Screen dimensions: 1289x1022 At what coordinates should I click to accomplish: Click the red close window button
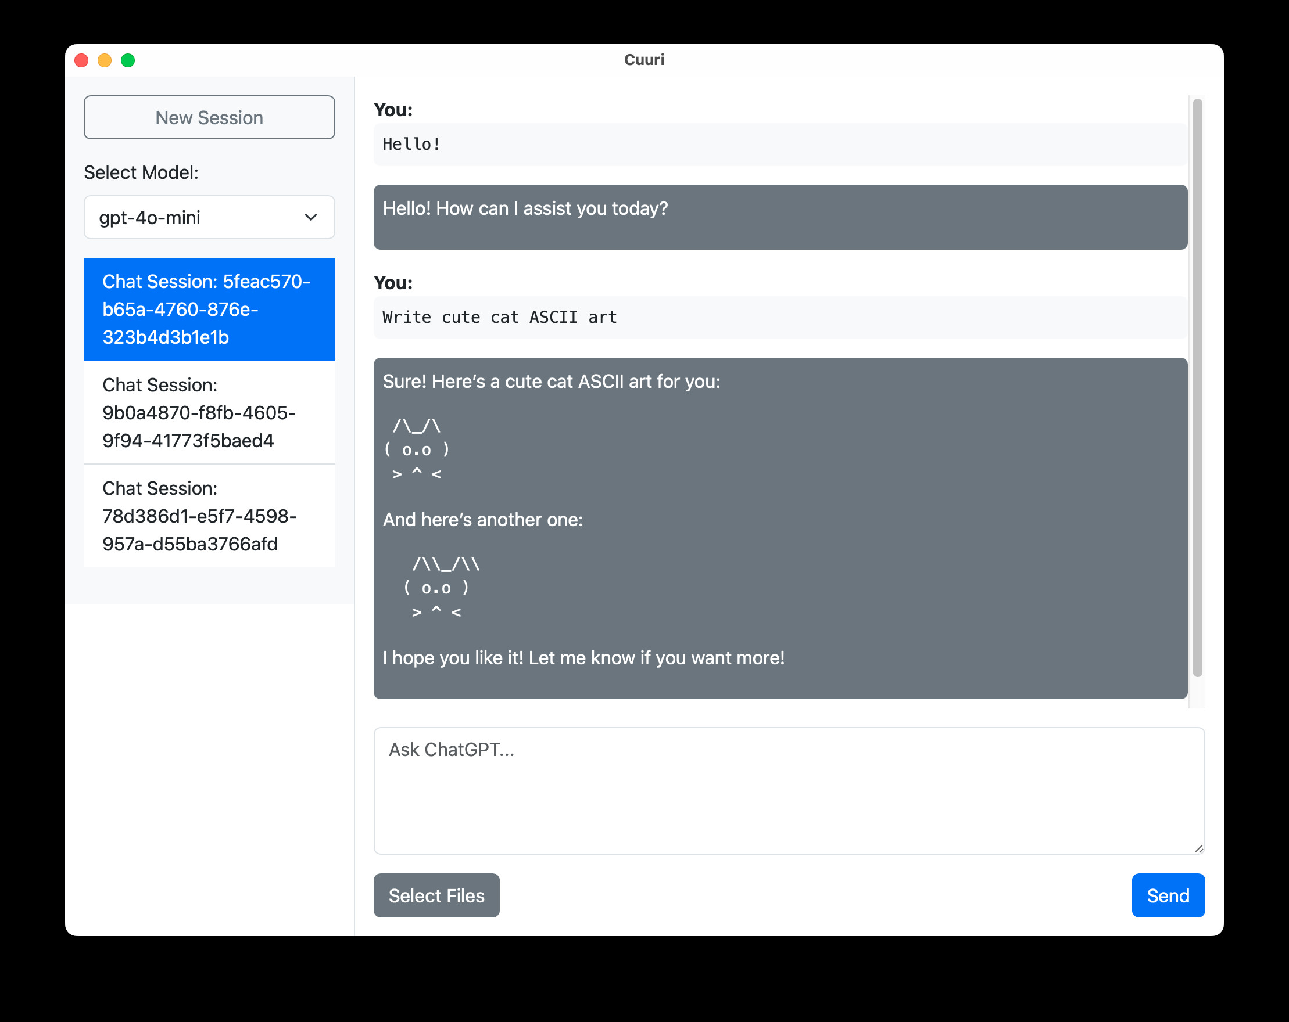[x=81, y=60]
